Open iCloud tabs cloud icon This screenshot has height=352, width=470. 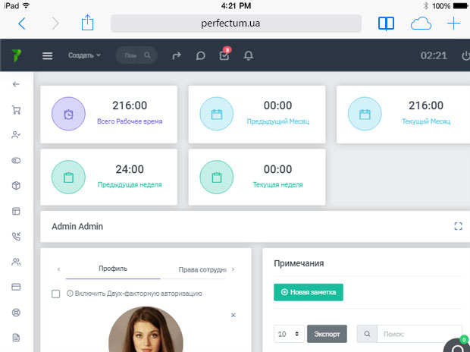click(421, 23)
